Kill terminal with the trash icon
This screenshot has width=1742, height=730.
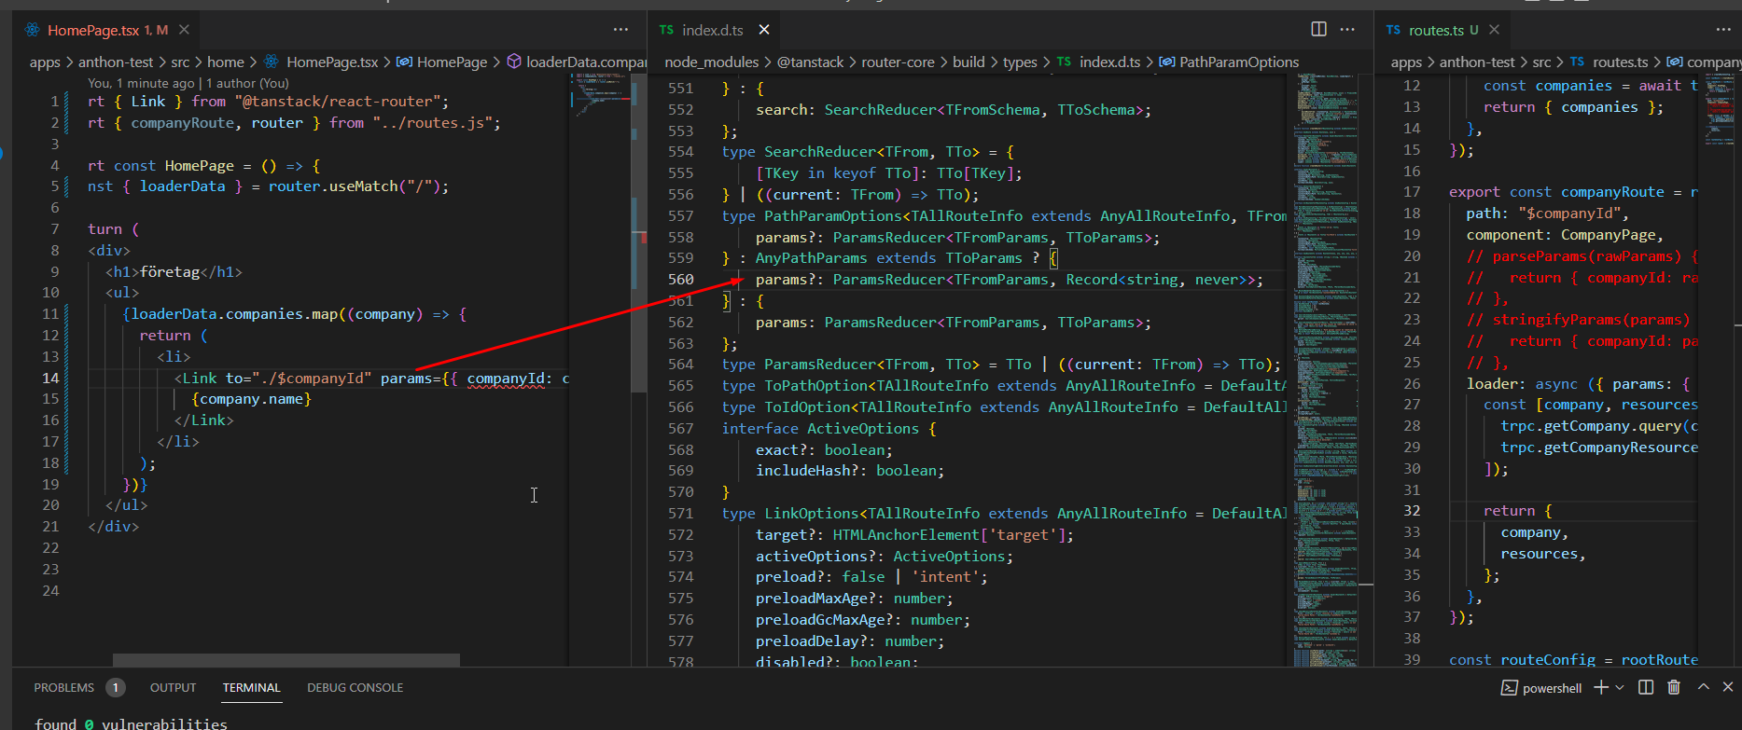(x=1674, y=687)
